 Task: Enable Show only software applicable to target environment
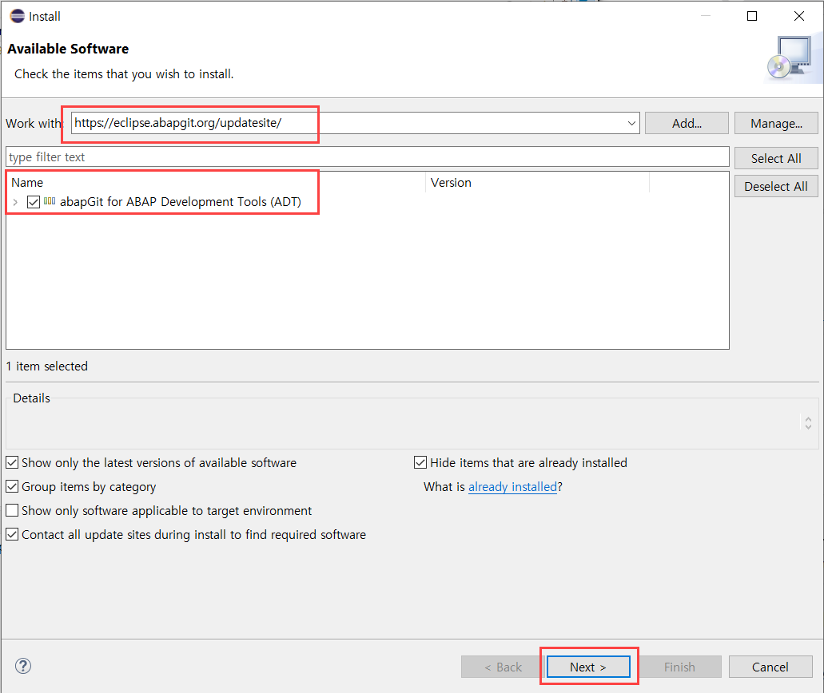12,510
